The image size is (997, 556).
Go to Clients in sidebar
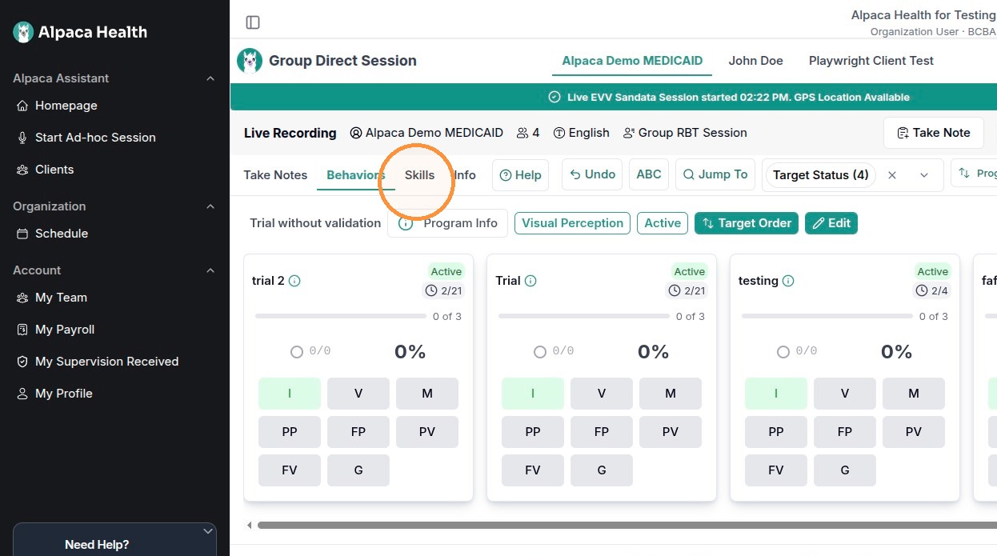pyautogui.click(x=54, y=170)
